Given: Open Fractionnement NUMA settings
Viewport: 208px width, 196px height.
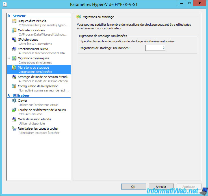Looking at the screenshot, I should pyautogui.click(x=39, y=51).
